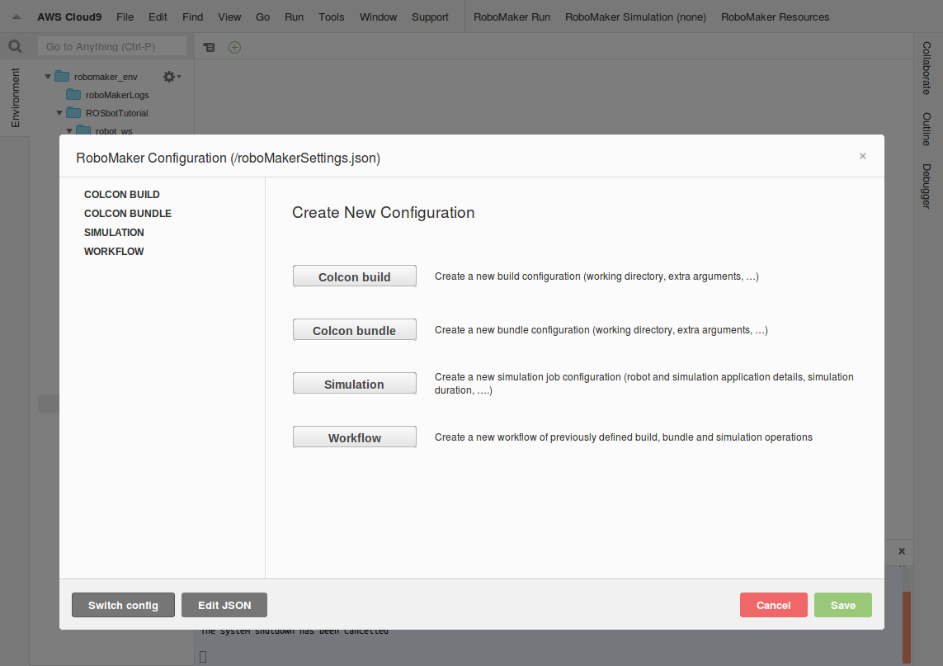943x666 pixels.
Task: Collapse the robomaker_env tree node
Action: click(48, 77)
